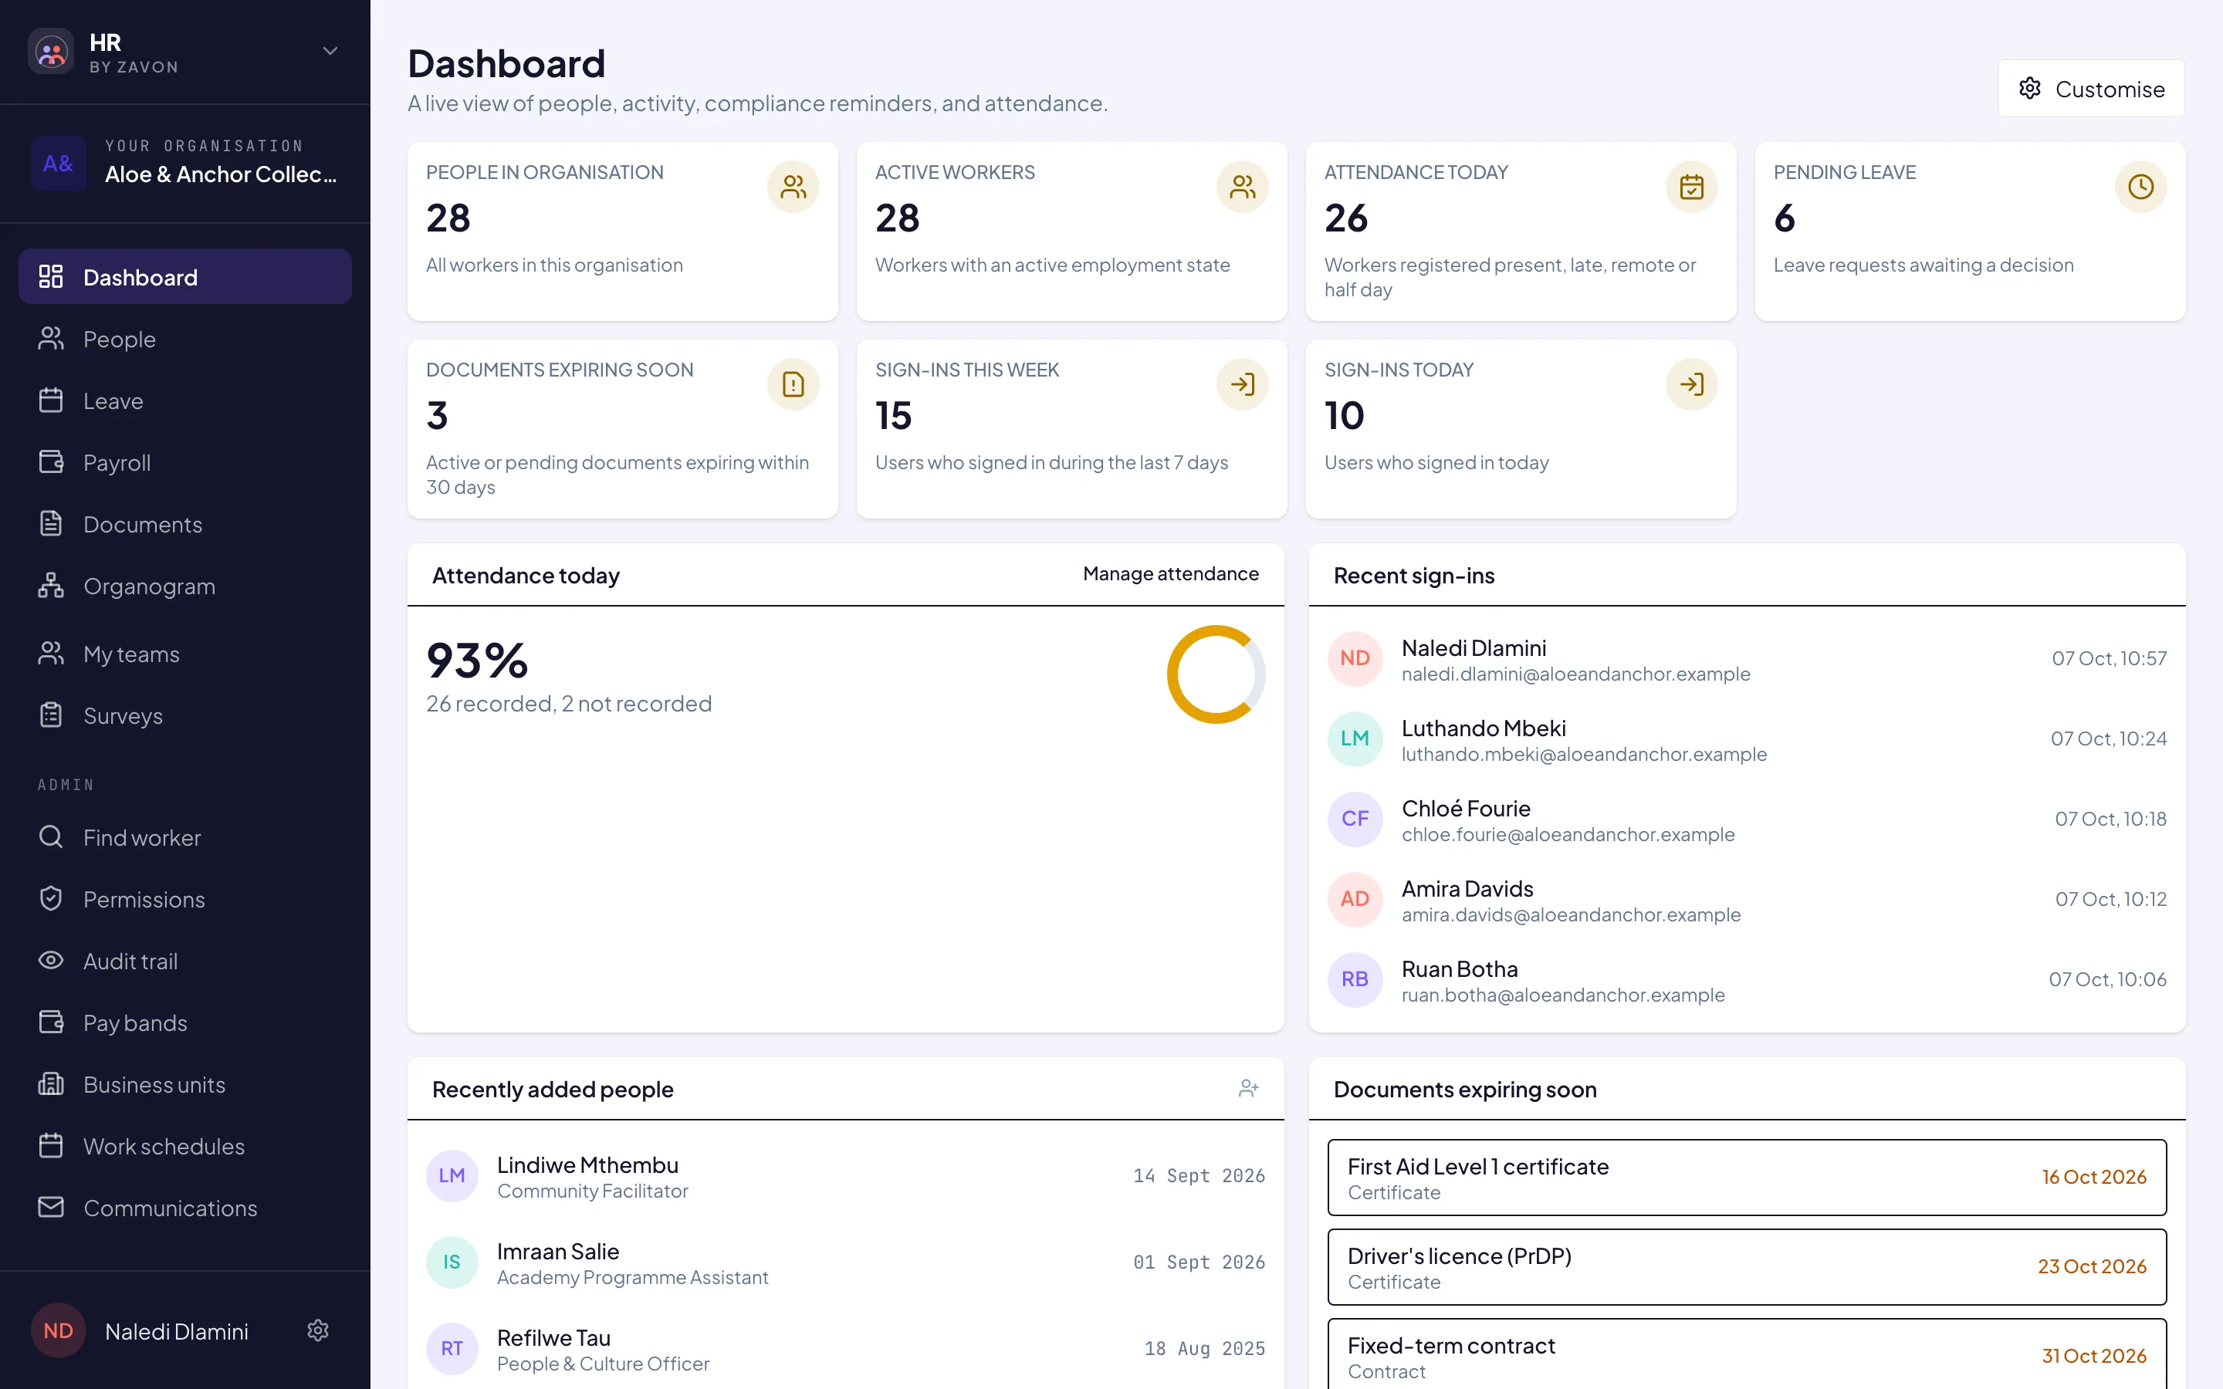The height and width of the screenshot is (1389, 2223).
Task: Click Naledi Dlamini name in sidebar footer
Action: (x=176, y=1331)
